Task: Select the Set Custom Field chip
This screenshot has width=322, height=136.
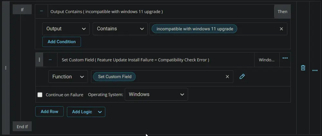Action: pyautogui.click(x=114, y=77)
